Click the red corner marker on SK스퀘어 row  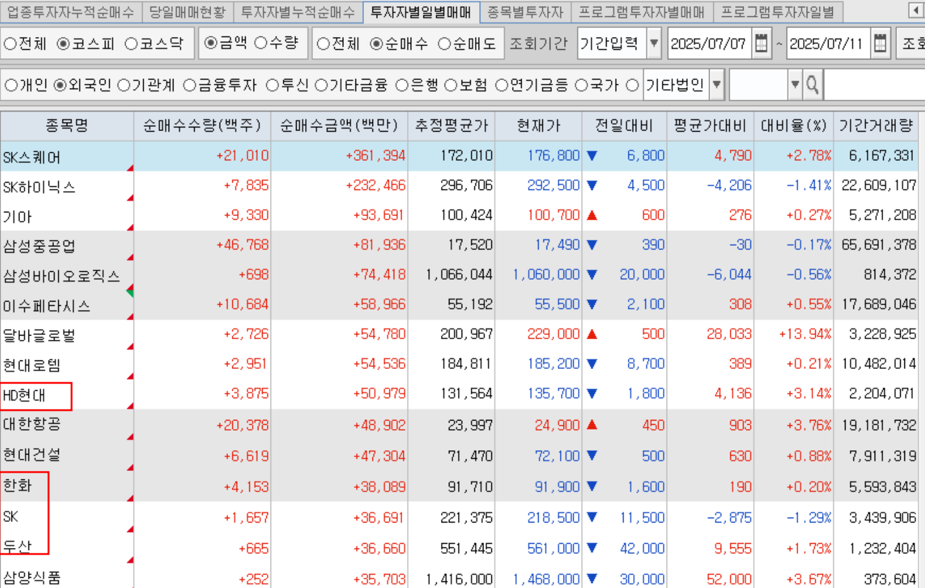point(130,168)
